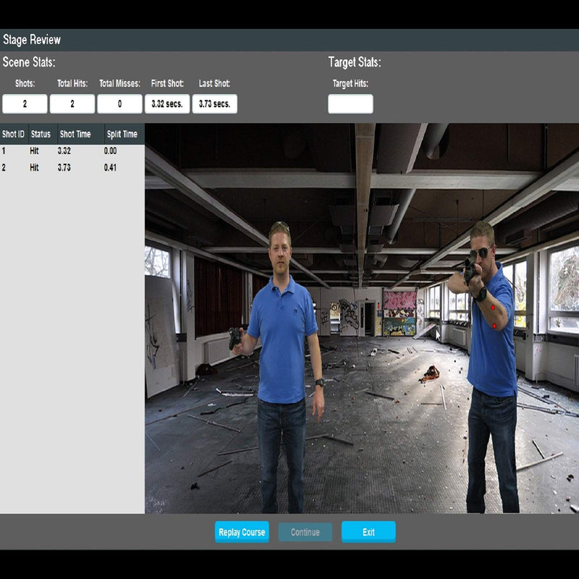
Task: Click the First Shot time box
Action: point(167,104)
